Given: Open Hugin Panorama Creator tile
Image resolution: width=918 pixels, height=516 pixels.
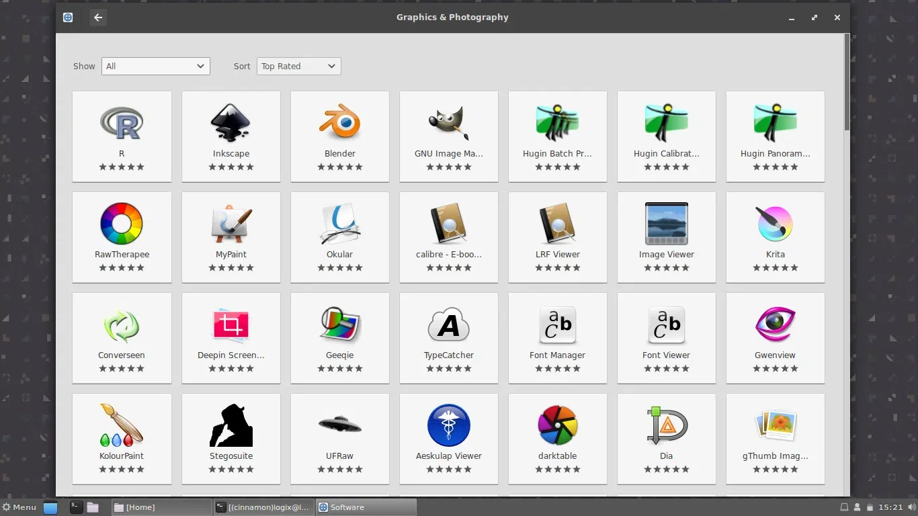Looking at the screenshot, I should [776, 136].
